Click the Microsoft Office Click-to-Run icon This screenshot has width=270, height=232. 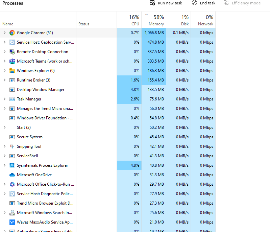[12, 184]
